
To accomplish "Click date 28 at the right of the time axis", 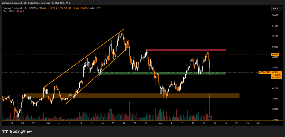I will 258,123.
